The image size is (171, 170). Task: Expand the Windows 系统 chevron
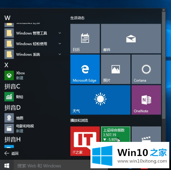tap(60, 54)
